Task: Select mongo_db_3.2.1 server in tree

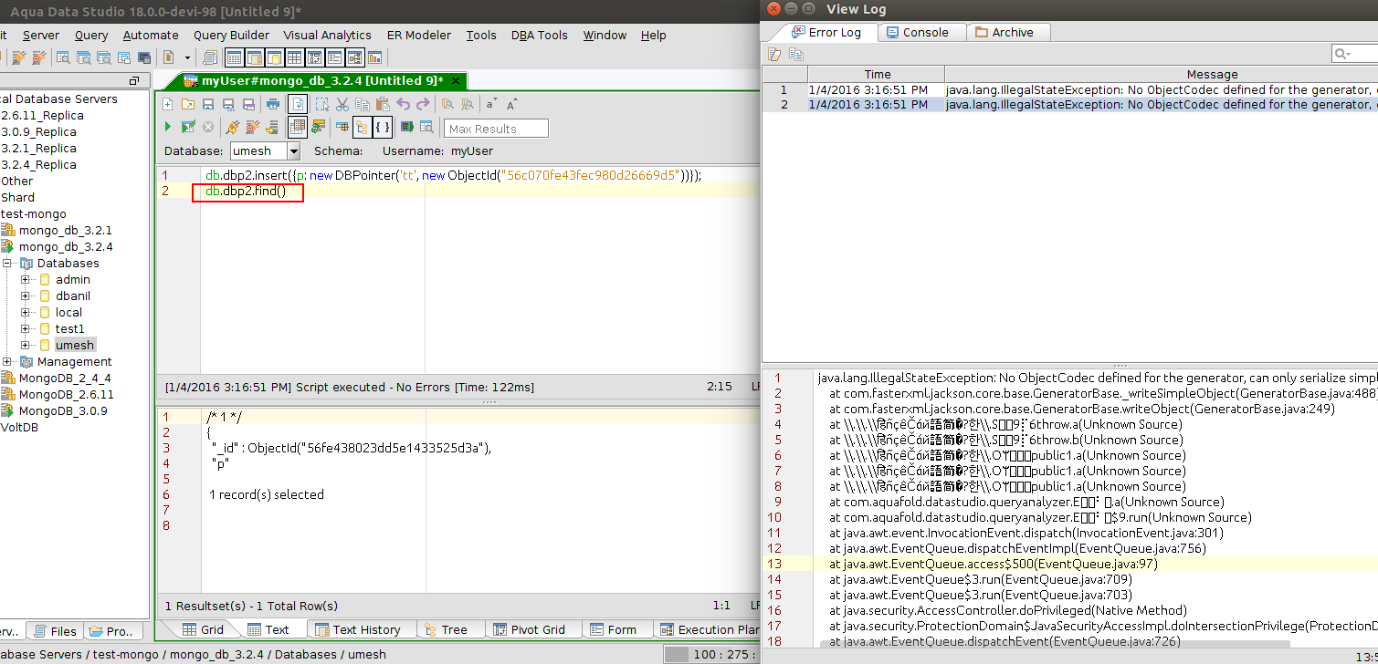Action: (x=65, y=230)
